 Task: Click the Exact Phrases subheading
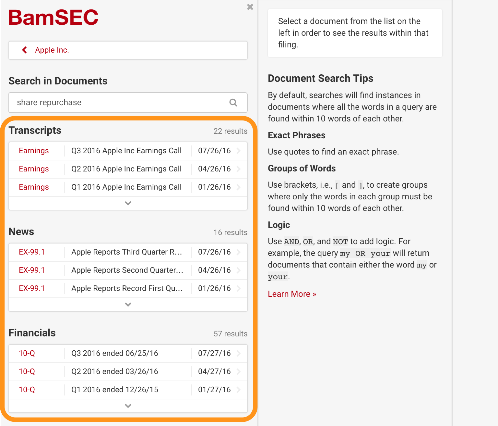(x=297, y=135)
